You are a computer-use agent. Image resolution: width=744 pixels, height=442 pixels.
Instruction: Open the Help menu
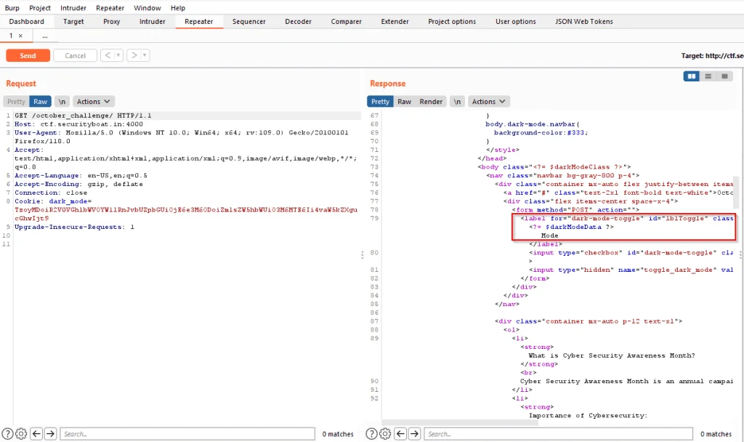click(x=178, y=8)
